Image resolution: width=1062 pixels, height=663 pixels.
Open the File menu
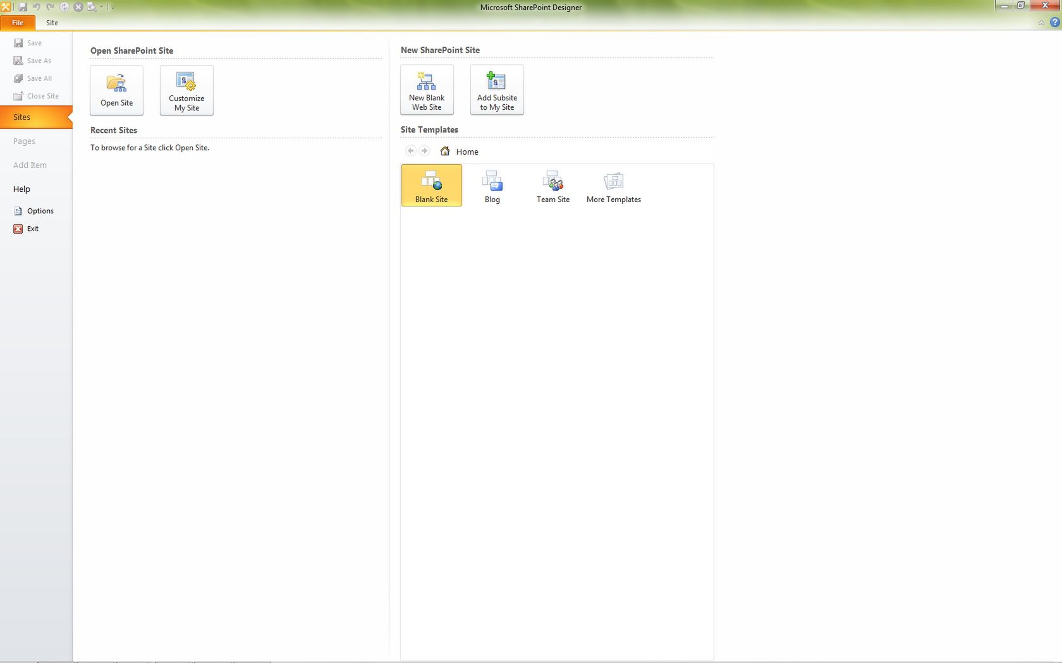tap(17, 22)
